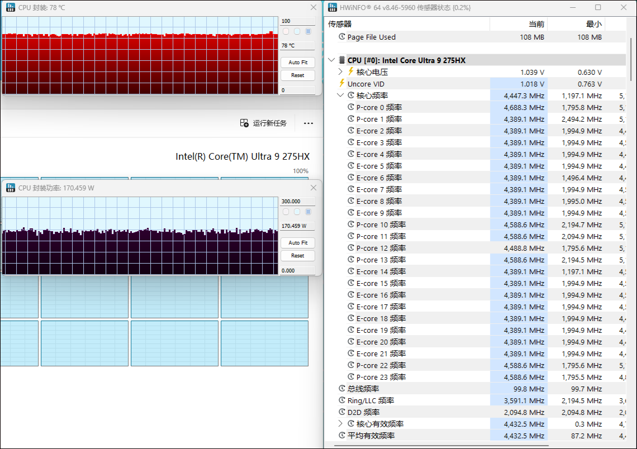Click the lightning bolt icon for 核心电压
637x449 pixels.
coord(350,71)
